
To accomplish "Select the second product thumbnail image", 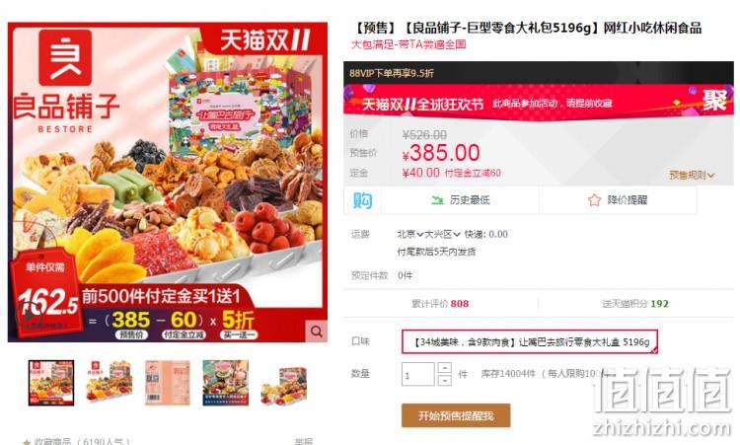I will [110, 383].
